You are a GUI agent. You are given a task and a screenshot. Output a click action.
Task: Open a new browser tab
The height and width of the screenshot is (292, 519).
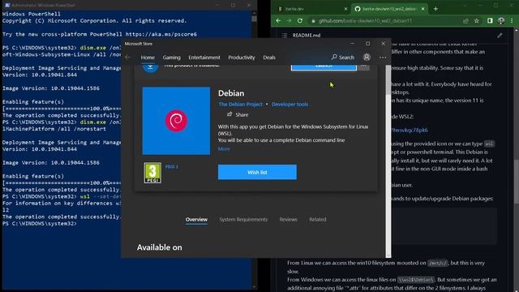435,9
